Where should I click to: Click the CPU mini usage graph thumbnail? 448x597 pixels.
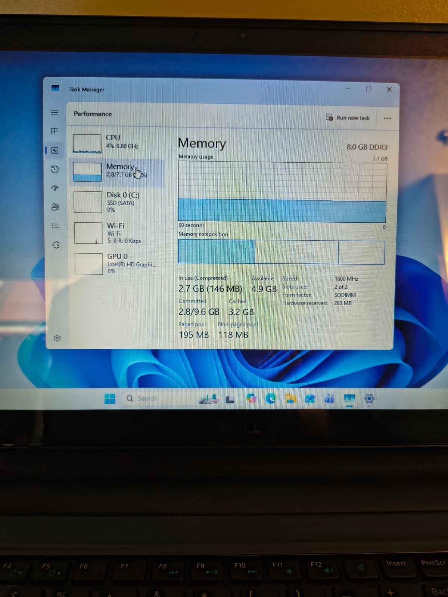(x=87, y=144)
